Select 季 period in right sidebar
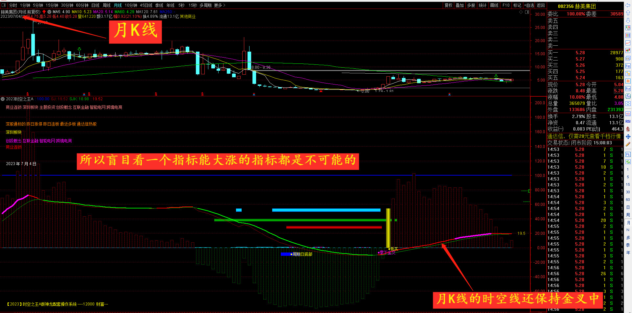632x313 pixels. point(628,245)
